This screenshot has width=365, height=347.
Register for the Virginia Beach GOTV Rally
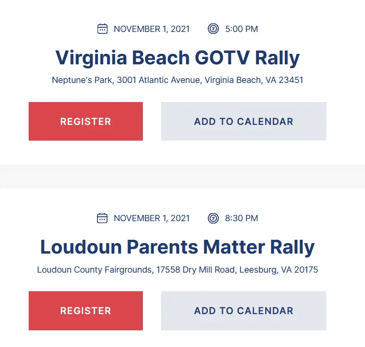tap(86, 122)
